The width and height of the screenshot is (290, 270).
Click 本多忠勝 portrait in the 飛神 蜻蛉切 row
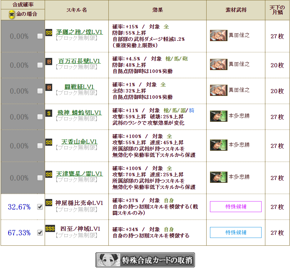point(219,116)
